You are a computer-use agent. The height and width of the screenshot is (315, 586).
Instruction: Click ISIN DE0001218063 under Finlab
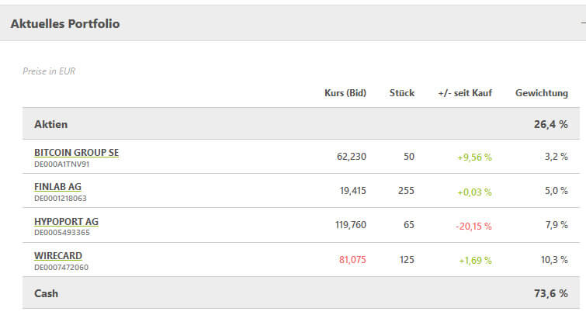[x=61, y=199]
